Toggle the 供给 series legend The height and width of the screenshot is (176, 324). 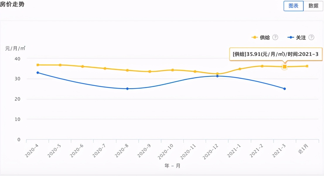pyautogui.click(x=265, y=37)
